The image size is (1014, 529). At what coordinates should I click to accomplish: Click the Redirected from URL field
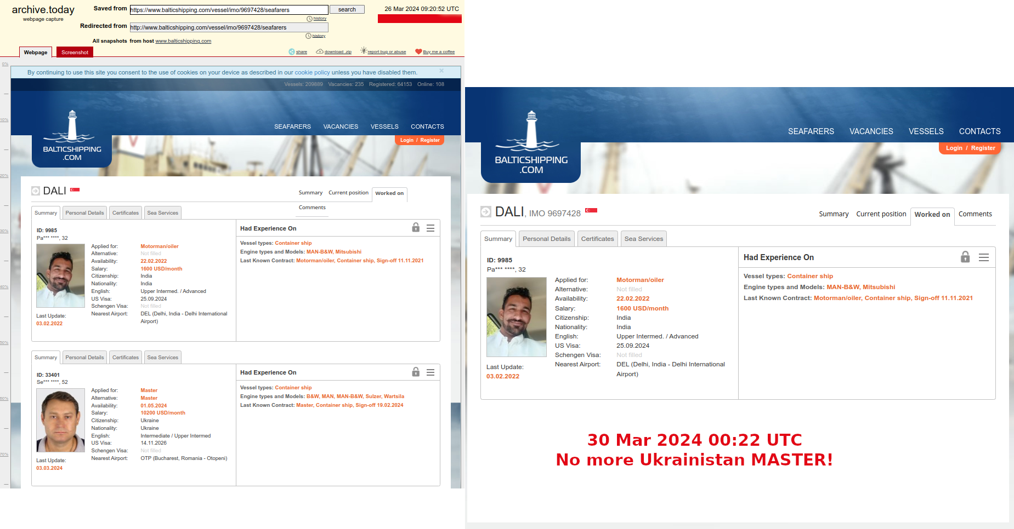click(229, 27)
